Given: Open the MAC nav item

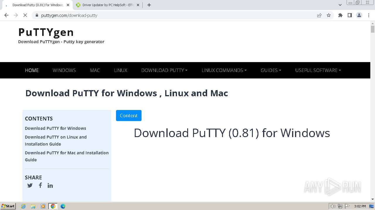Looking at the screenshot, I should [95, 70].
